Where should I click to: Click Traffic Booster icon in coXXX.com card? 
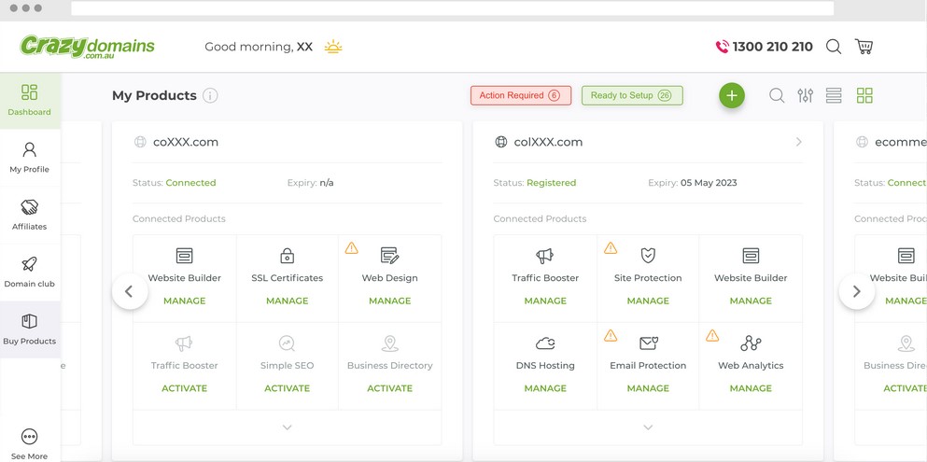coord(185,343)
